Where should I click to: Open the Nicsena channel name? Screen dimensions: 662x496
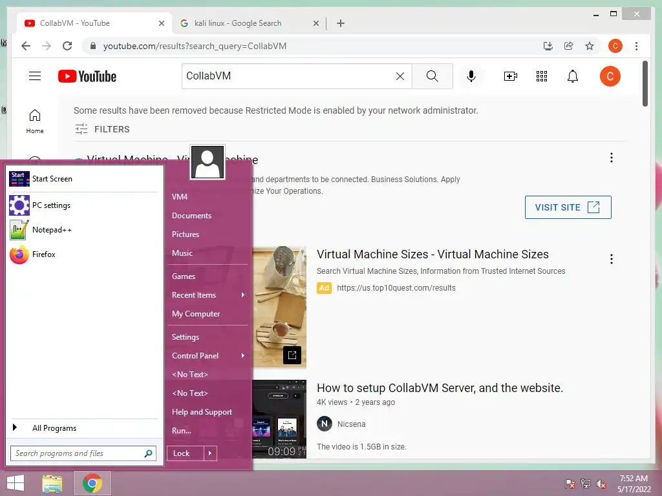[351, 424]
